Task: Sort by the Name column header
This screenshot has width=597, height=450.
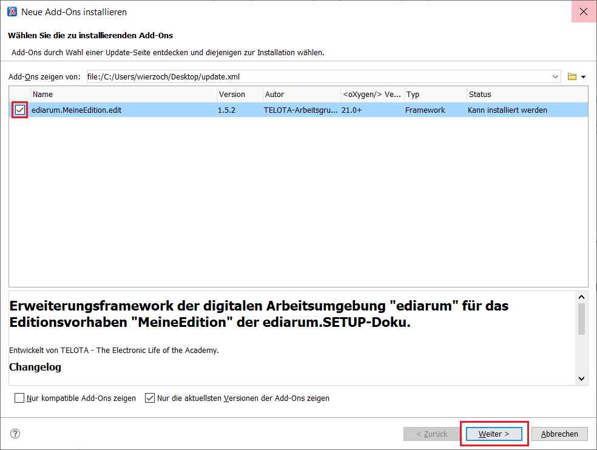Action: (124, 95)
